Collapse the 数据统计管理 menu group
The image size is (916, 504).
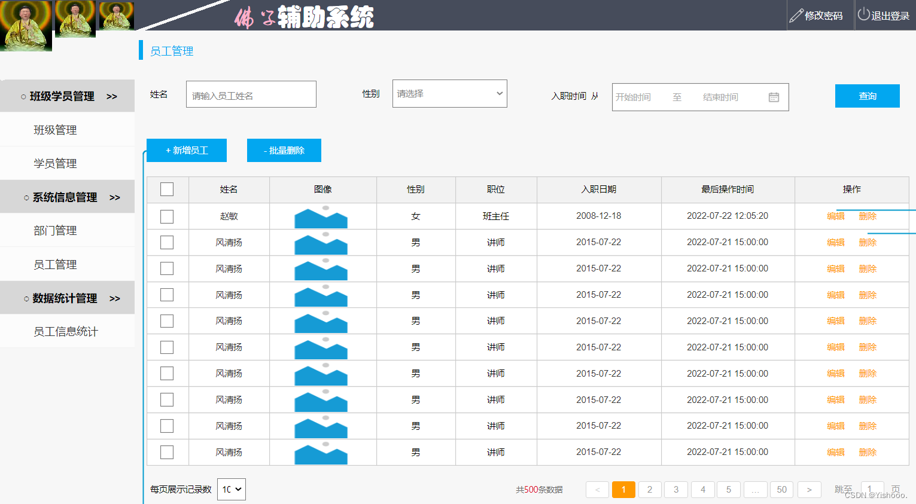(67, 298)
